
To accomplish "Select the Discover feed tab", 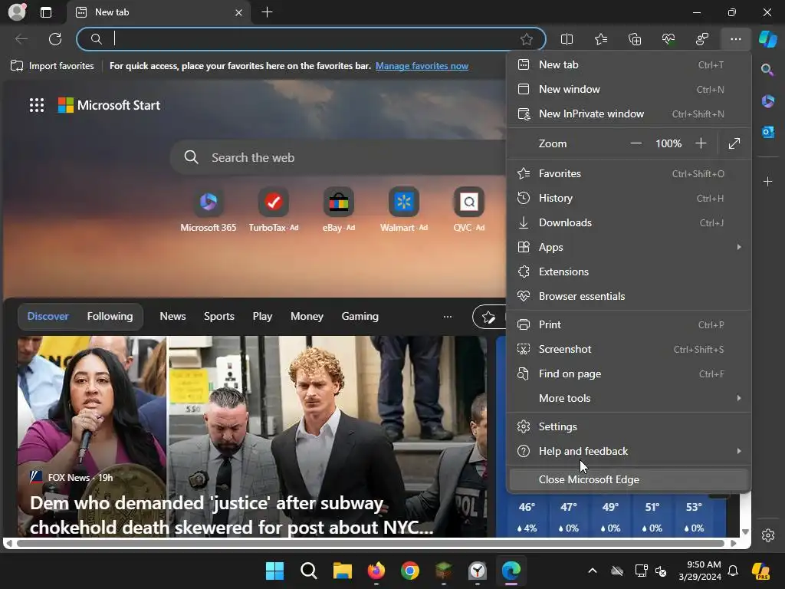I will pos(48,316).
